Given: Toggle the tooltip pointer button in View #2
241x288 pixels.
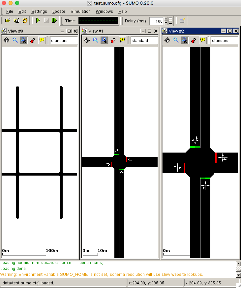Looking at the screenshot, I should click(x=185, y=40).
